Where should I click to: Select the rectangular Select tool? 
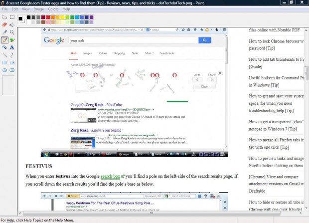click(12, 17)
